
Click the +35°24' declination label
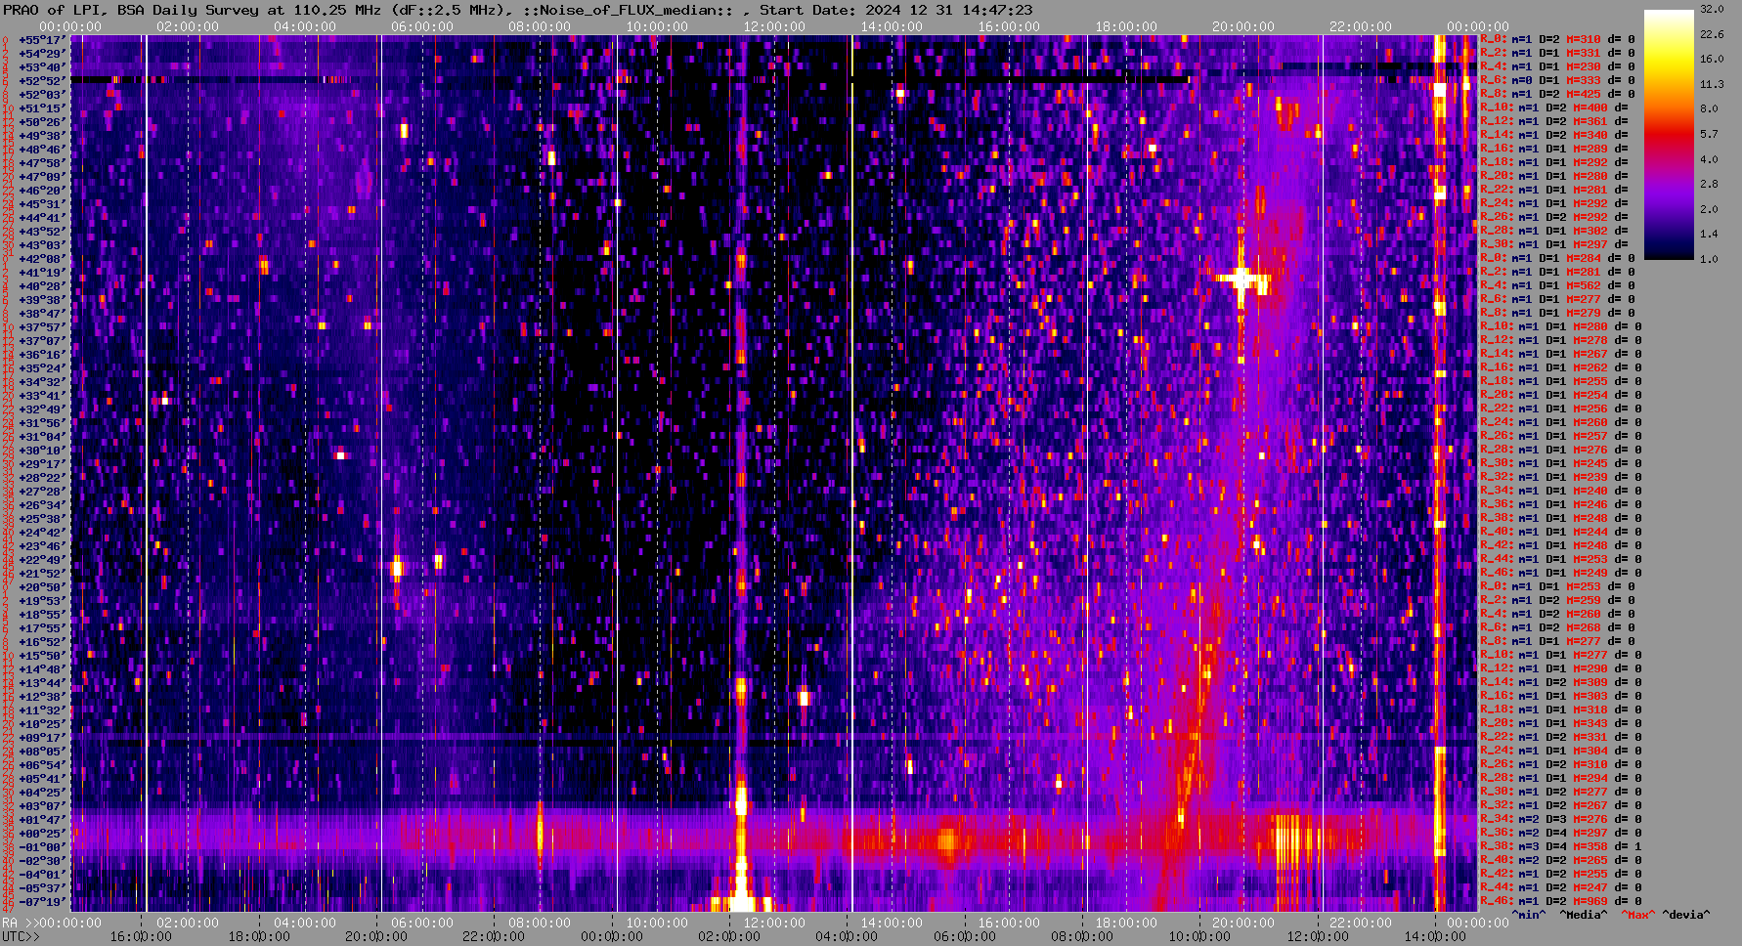41,368
